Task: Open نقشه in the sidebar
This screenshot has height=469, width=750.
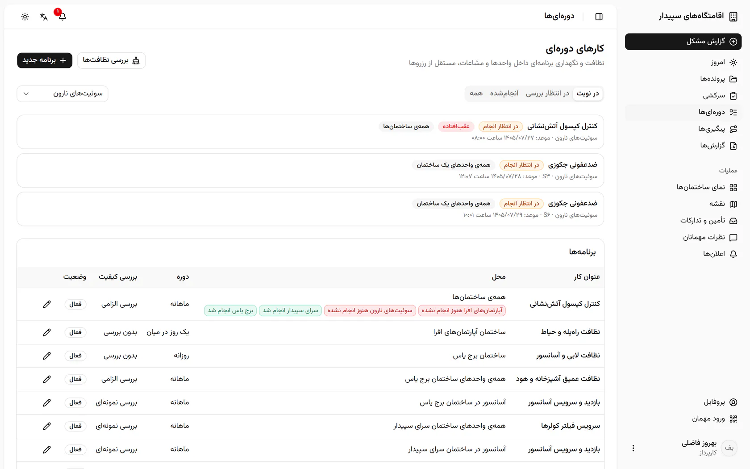Action: click(683, 204)
